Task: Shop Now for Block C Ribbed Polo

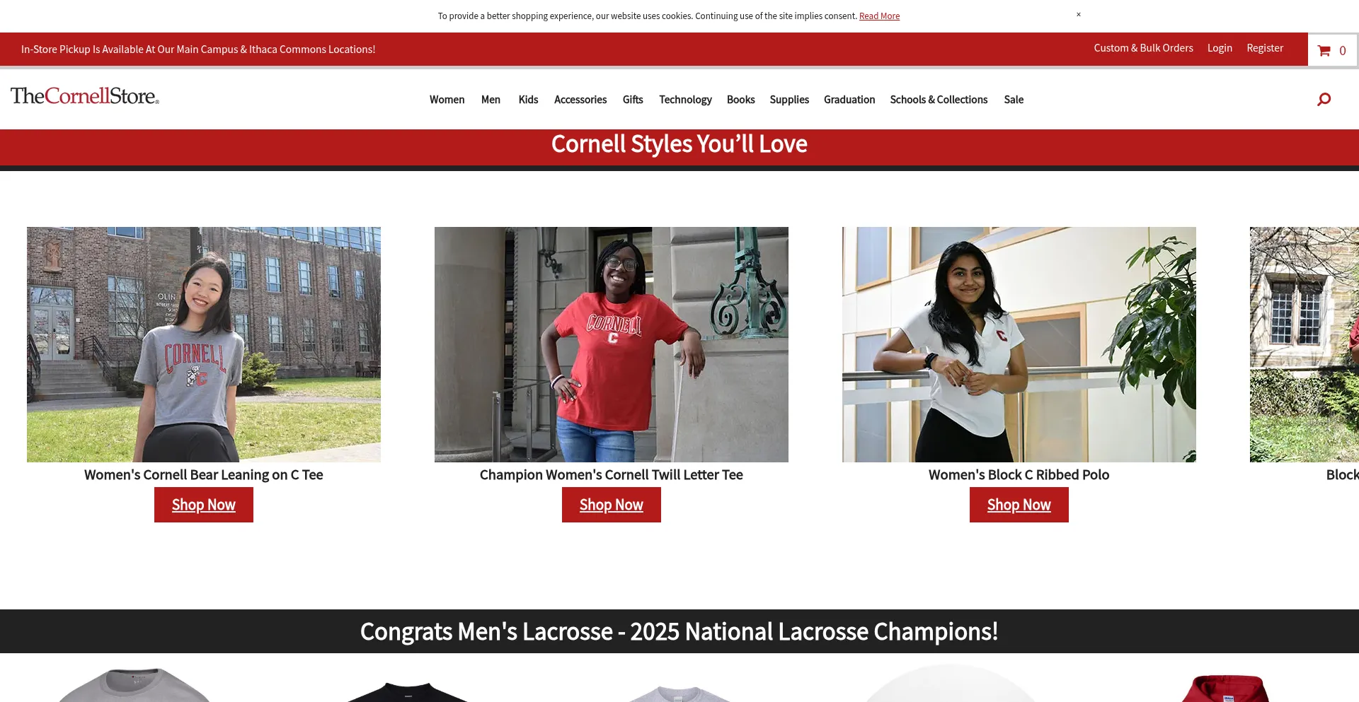Action: [x=1019, y=505]
